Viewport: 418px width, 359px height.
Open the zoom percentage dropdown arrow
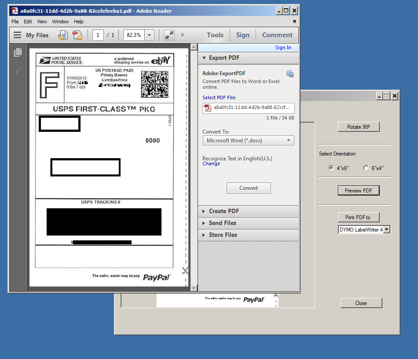coord(150,35)
